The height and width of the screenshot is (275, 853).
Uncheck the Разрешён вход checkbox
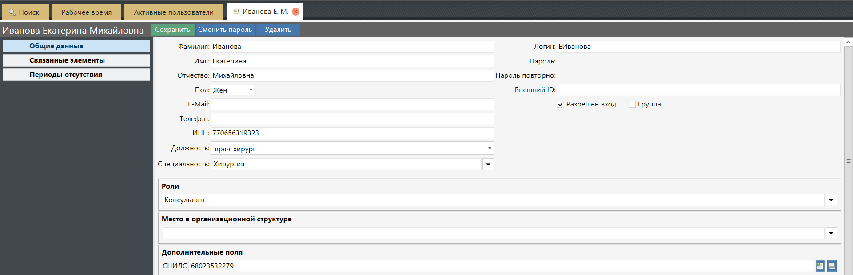pos(561,104)
